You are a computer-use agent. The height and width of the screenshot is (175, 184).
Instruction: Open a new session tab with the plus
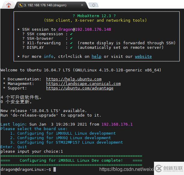94,5
